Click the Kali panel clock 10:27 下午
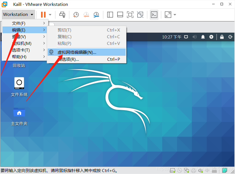235x174 pixels. coord(172,37)
